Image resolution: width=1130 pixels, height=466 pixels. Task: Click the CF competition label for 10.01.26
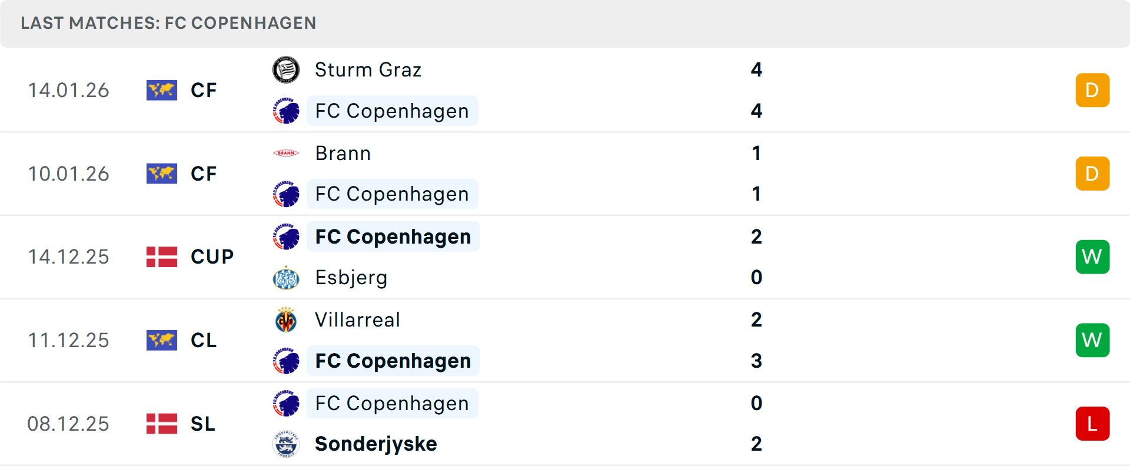(204, 174)
